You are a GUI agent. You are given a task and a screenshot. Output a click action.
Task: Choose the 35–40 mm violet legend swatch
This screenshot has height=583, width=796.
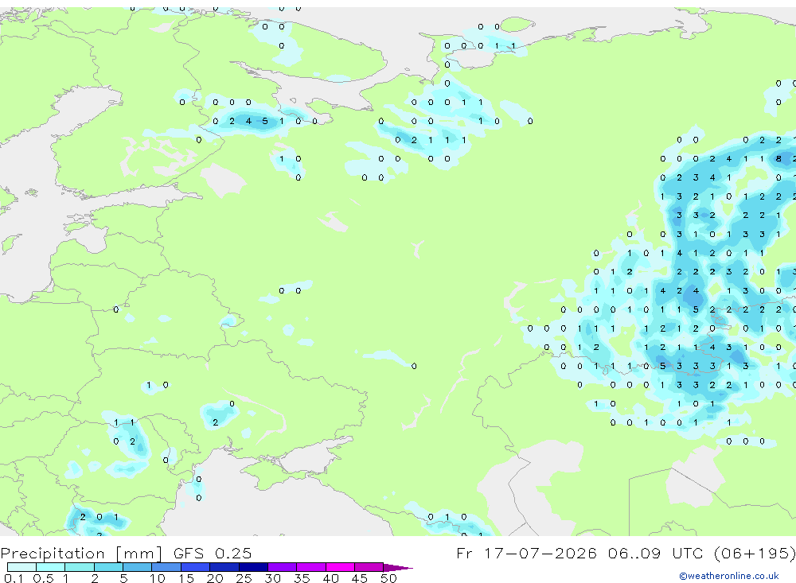pos(311,567)
